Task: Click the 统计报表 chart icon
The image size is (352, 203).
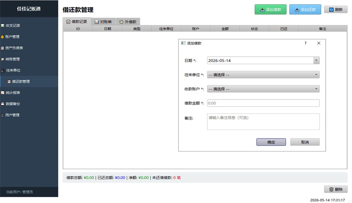Action: (x=2, y=93)
